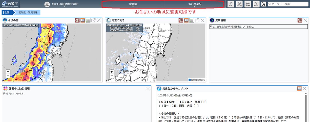Open the HELP icon
The height and width of the screenshot is (122, 310).
click(x=256, y=4)
